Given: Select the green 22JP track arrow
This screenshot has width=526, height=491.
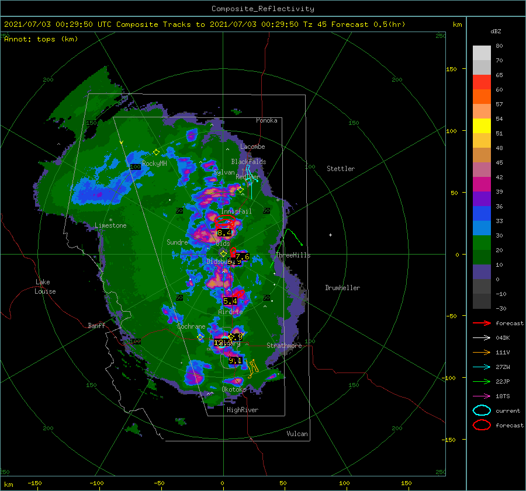Looking at the screenshot, I should [482, 381].
